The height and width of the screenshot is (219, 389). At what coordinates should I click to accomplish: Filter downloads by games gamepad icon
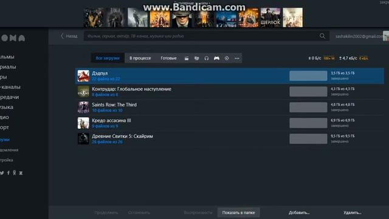216,58
